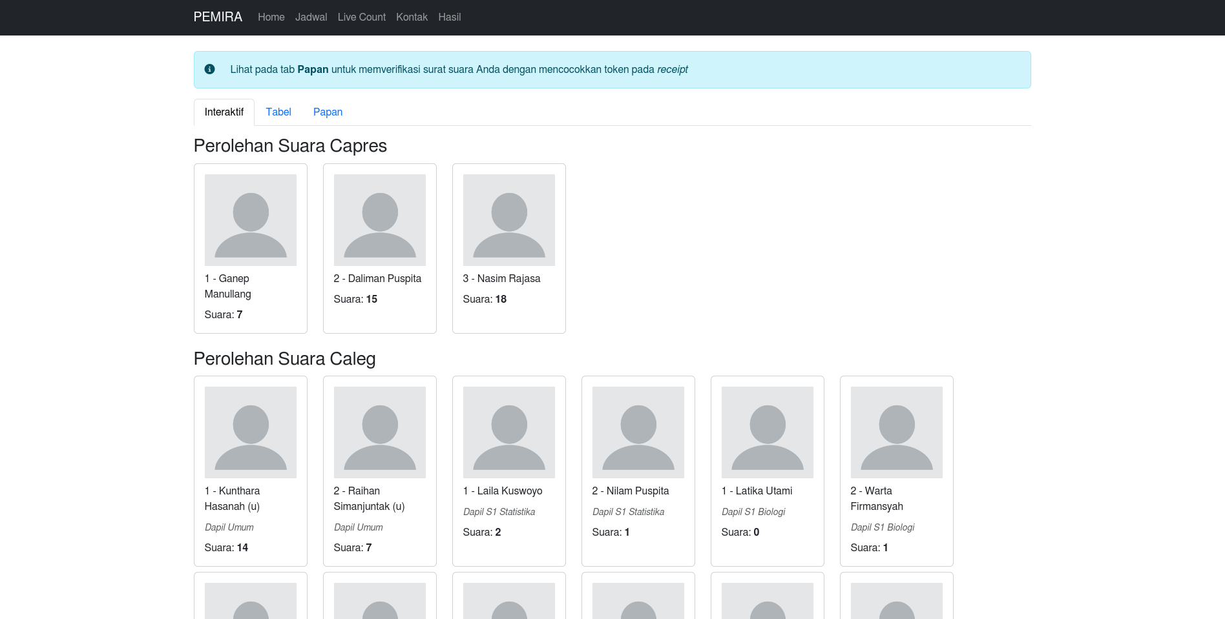Viewport: 1225px width, 619px height.
Task: Click Ganep Manullang's avatar placeholder
Action: (250, 220)
